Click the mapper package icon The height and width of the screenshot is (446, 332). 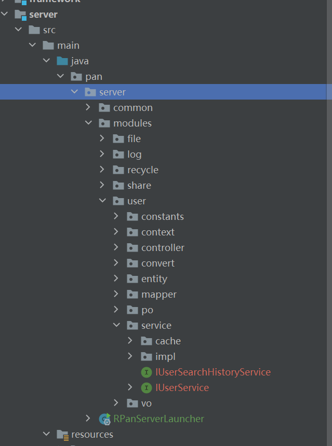tap(132, 294)
